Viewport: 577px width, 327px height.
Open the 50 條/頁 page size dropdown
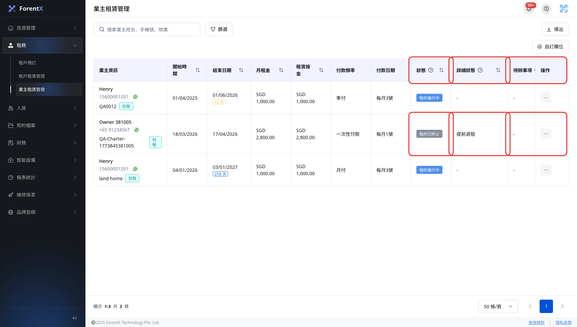tap(498, 306)
